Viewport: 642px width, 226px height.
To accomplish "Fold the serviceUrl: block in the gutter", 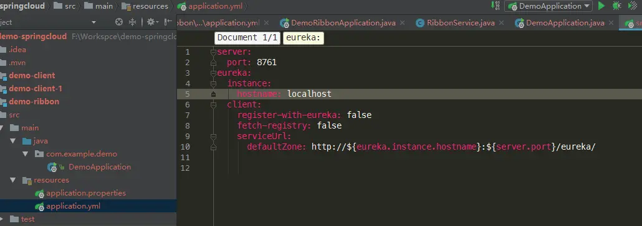I will click(x=213, y=136).
